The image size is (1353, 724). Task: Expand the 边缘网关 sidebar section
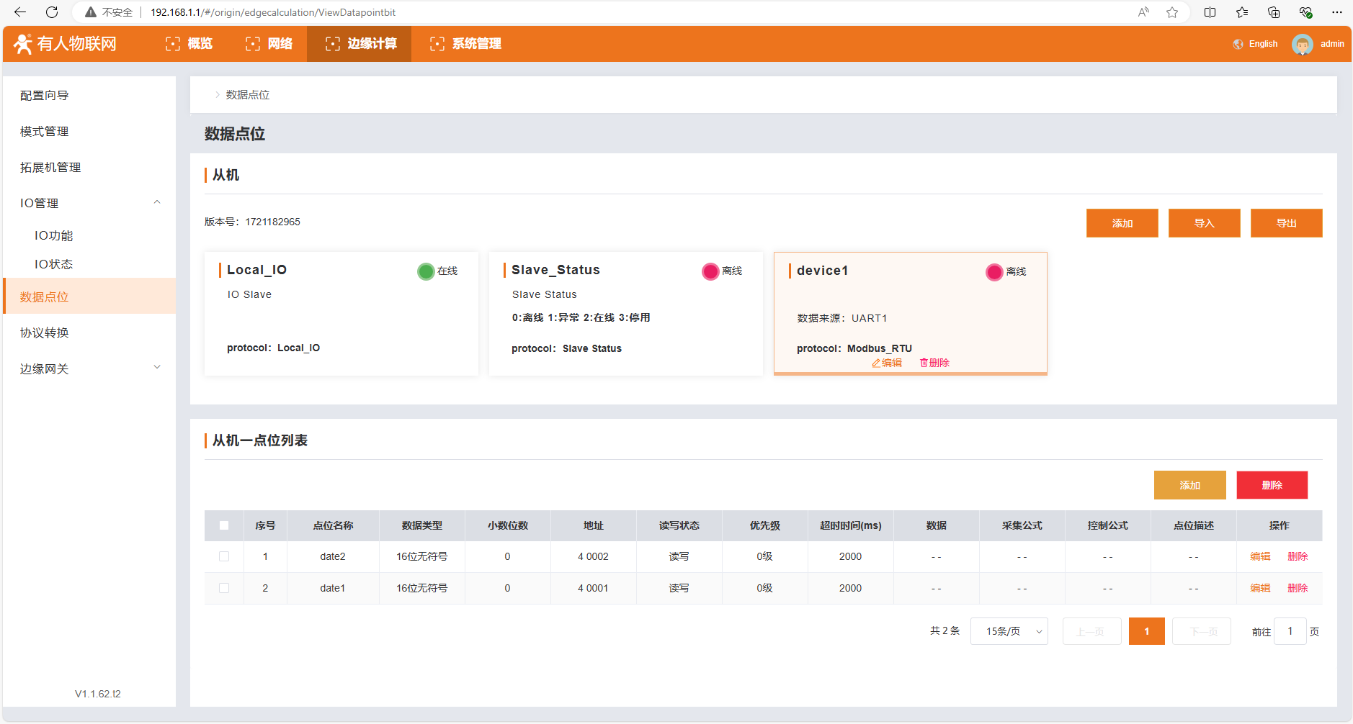coord(156,368)
